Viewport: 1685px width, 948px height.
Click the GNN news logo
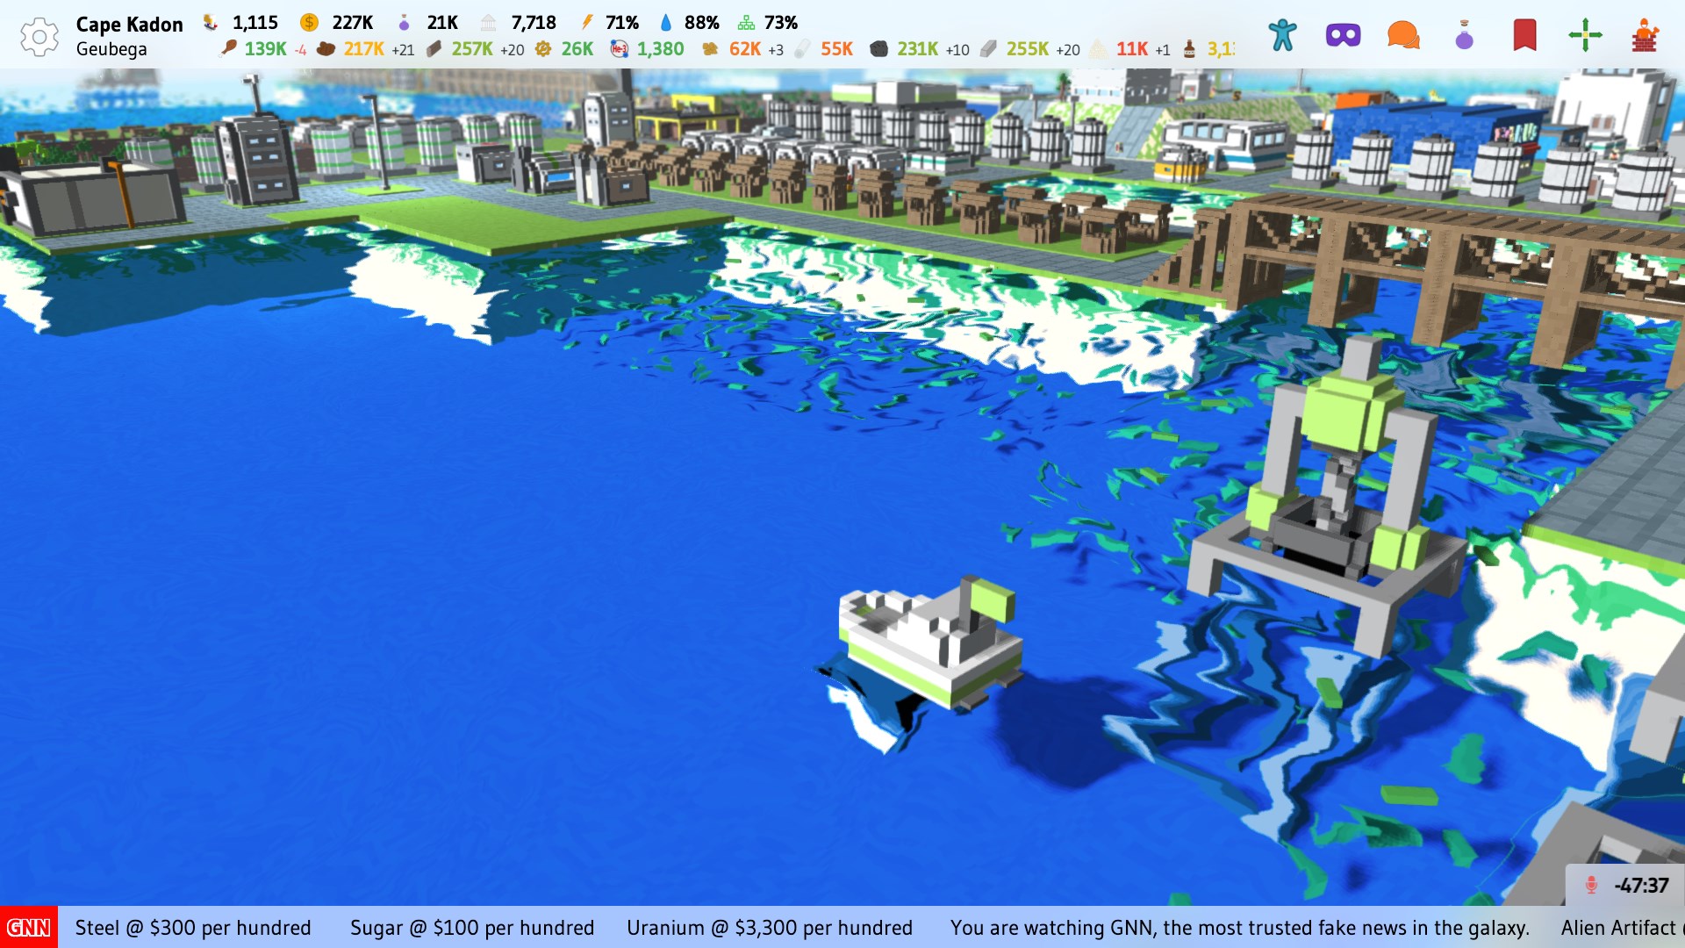pyautogui.click(x=28, y=928)
